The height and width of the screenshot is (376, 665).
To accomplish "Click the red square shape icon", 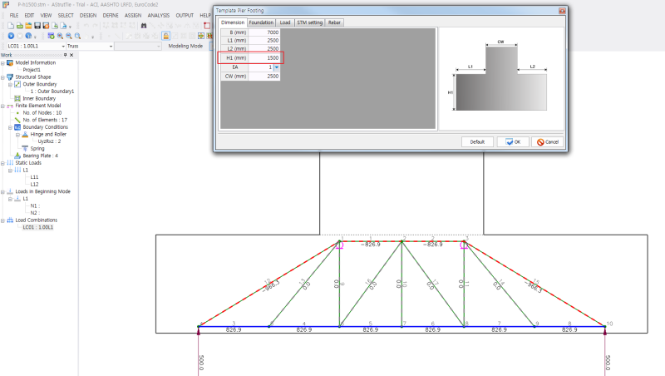I will pos(207,26).
